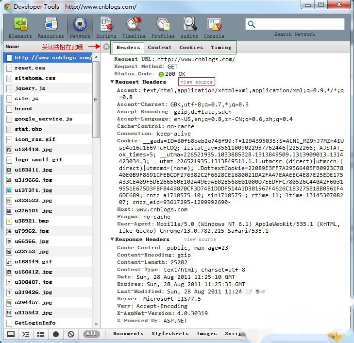Open the Profiles panel
The height and width of the screenshot is (343, 354).
click(x=163, y=28)
